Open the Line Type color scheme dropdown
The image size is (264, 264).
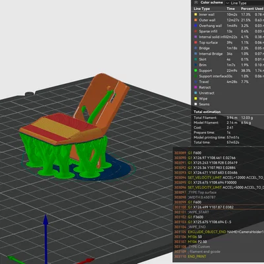pyautogui.click(x=245, y=3)
